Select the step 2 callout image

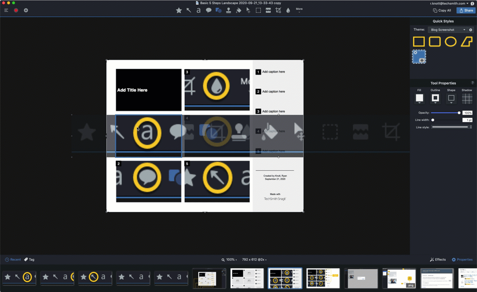149,181
